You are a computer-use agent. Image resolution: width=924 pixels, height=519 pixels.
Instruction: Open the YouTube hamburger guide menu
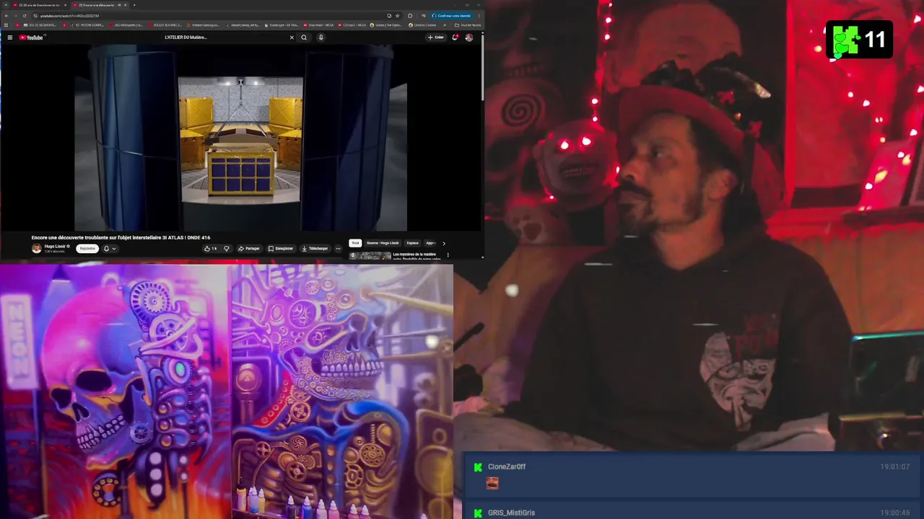(x=10, y=37)
